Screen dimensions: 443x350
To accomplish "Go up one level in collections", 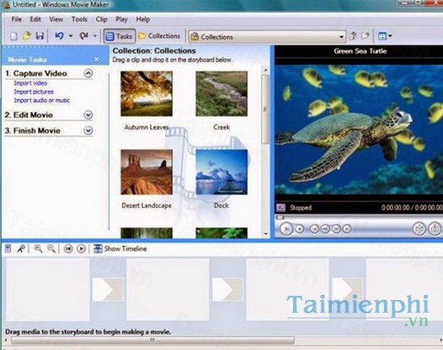I will coord(353,36).
